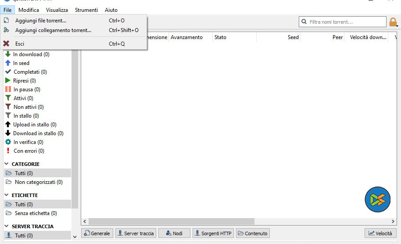Filter by Download in stallo (0)
Viewport: 401px width, 244px height.
coord(38,133)
